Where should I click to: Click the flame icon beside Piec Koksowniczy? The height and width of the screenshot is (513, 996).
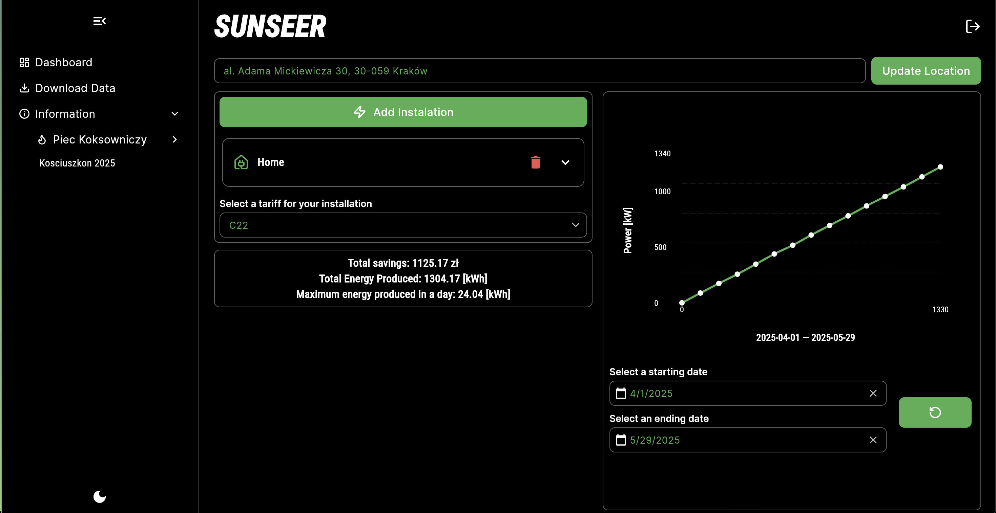click(x=42, y=139)
